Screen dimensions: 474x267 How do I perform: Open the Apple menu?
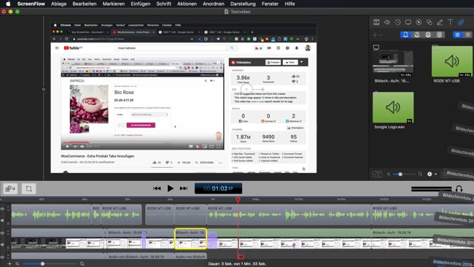8,4
